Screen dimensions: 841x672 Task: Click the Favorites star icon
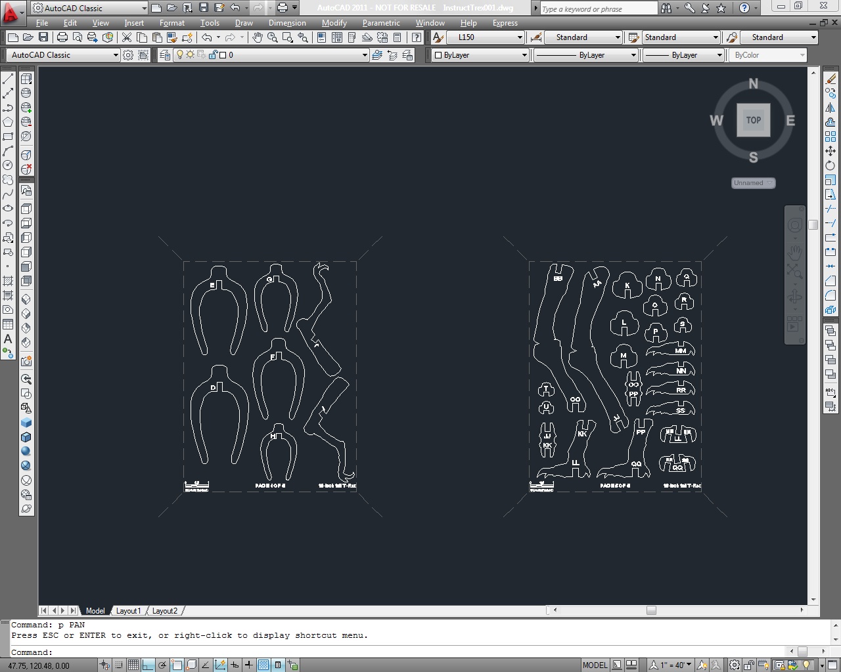pos(721,8)
